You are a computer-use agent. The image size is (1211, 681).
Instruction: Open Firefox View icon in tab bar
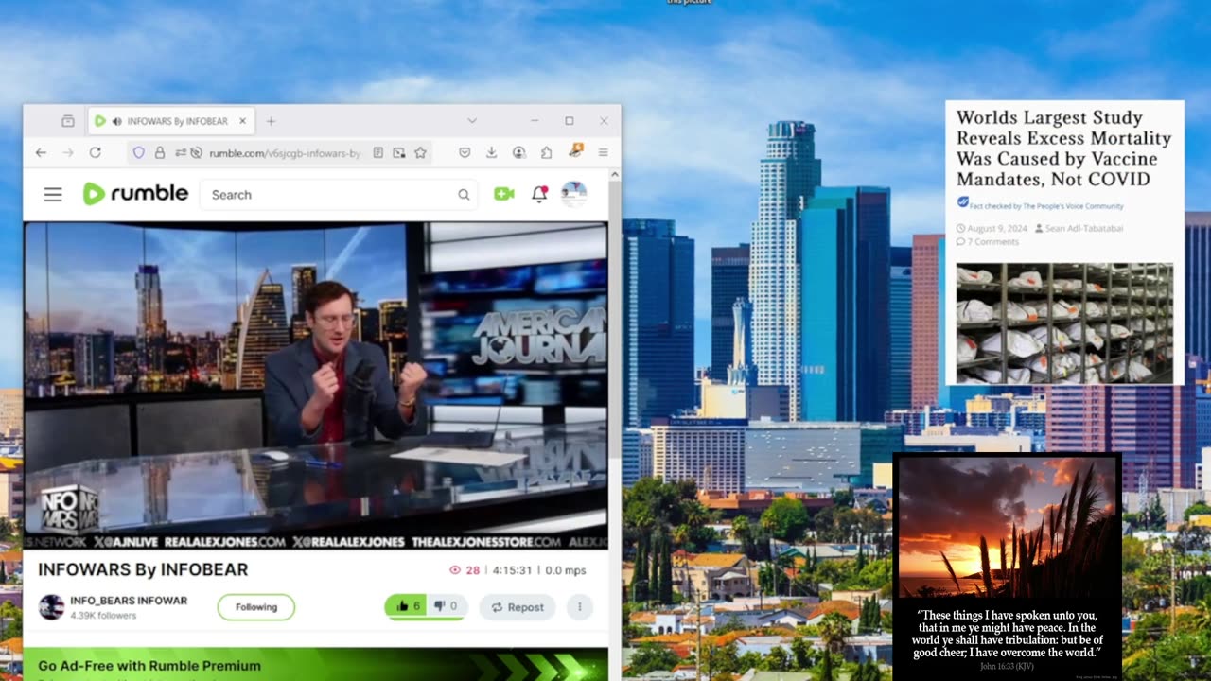[68, 121]
